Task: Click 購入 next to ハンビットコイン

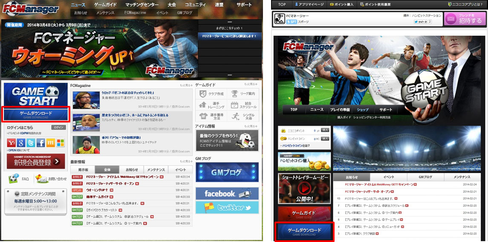Action: (325, 139)
